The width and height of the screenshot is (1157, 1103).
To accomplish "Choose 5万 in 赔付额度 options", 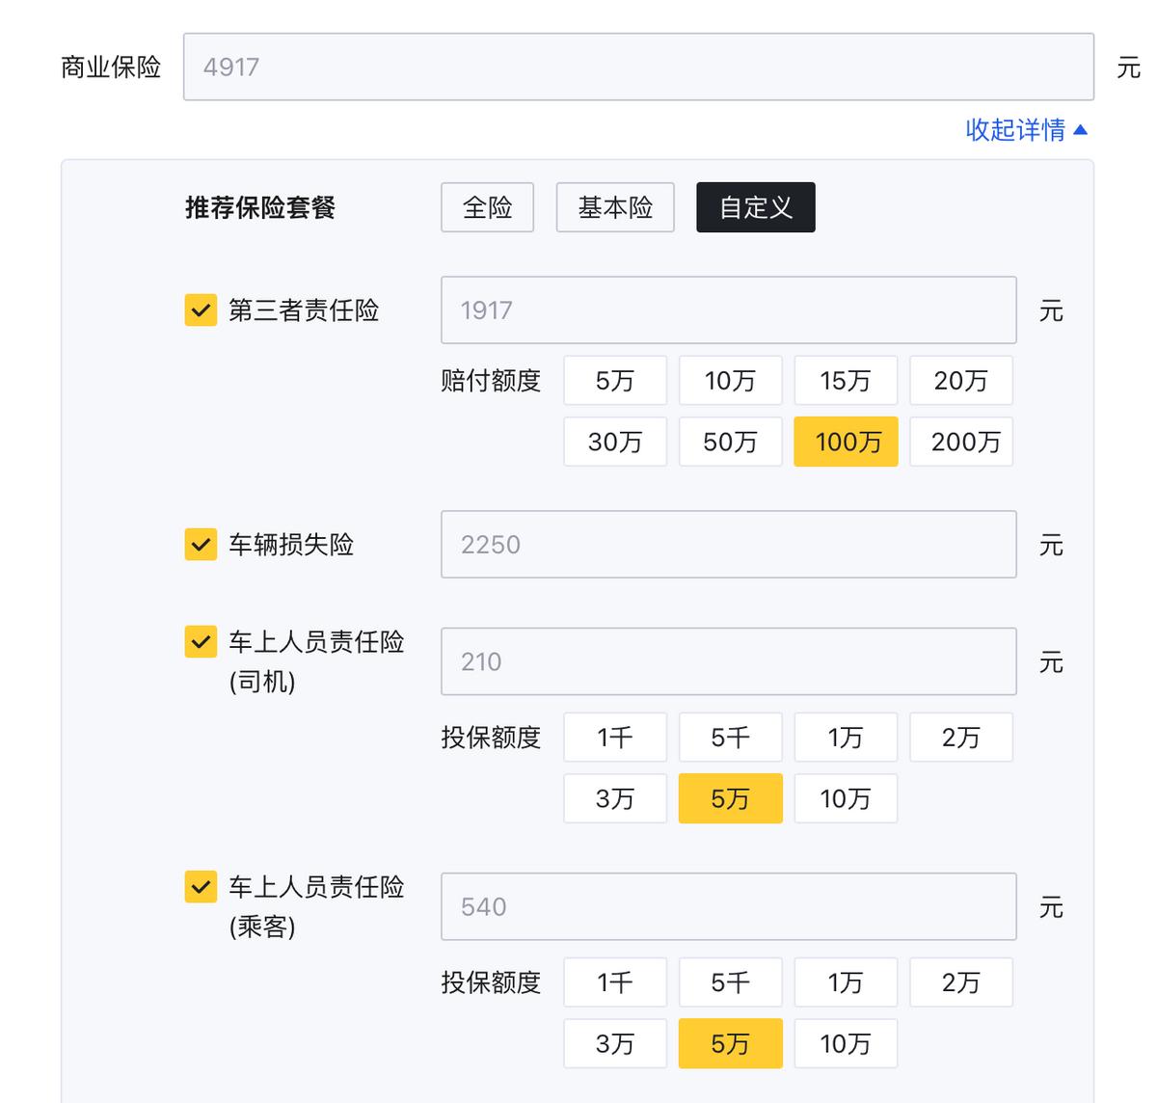I will 615,381.
